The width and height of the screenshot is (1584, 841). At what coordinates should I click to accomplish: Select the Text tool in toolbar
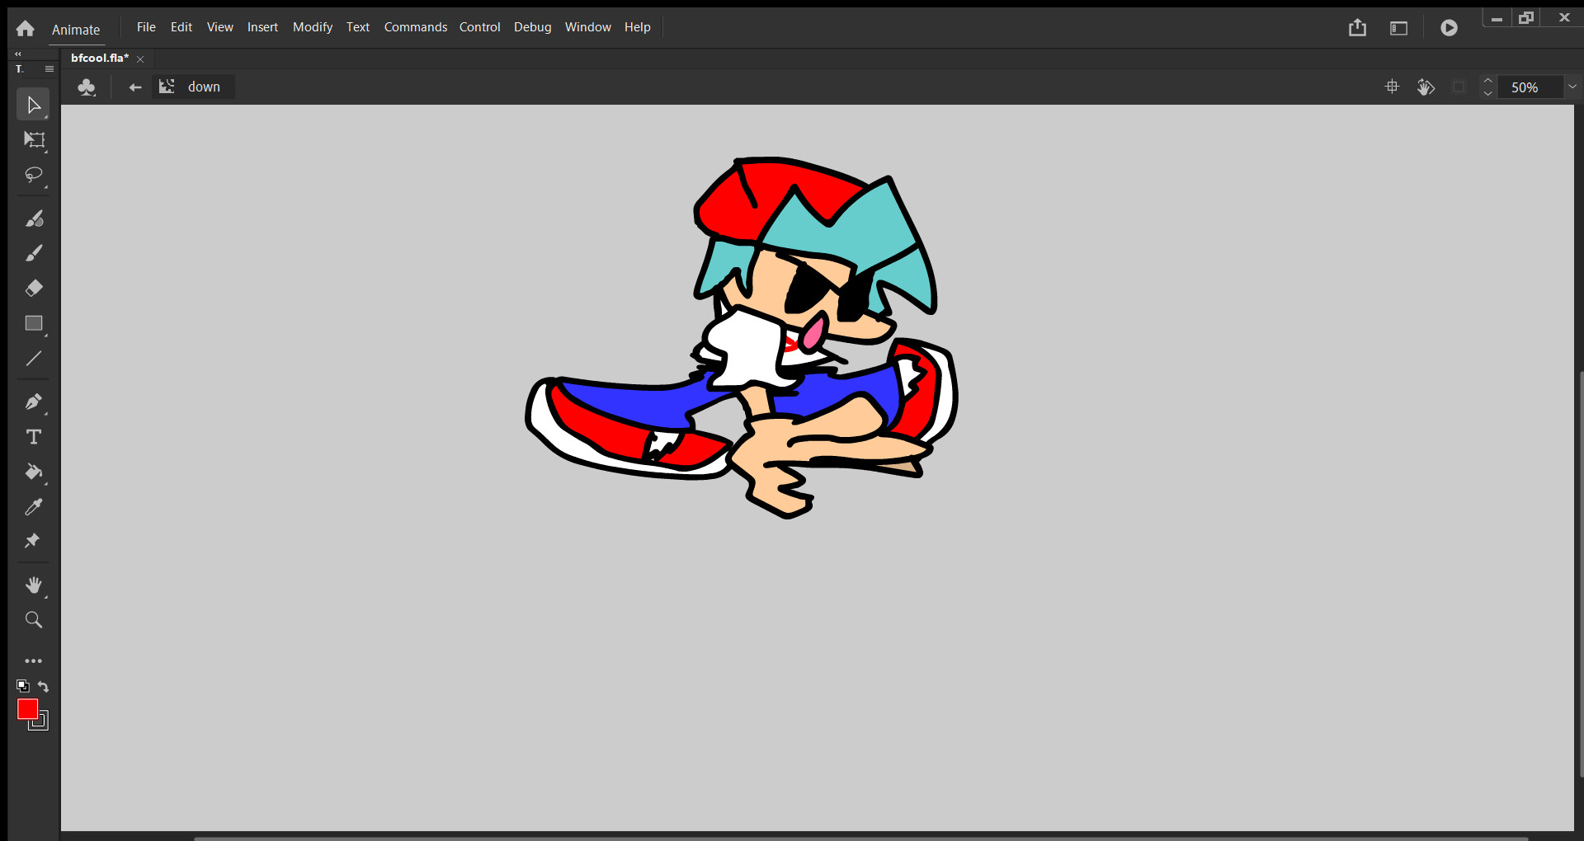pos(33,437)
